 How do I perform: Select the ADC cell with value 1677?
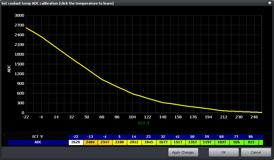[163, 142]
